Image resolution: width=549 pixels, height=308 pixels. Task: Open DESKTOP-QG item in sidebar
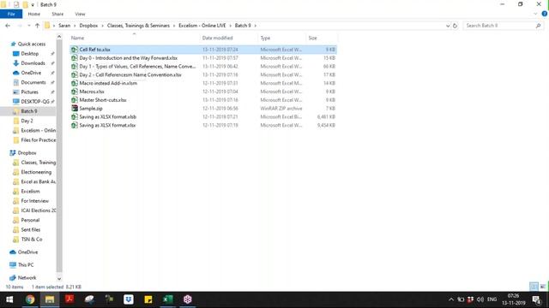coord(35,102)
